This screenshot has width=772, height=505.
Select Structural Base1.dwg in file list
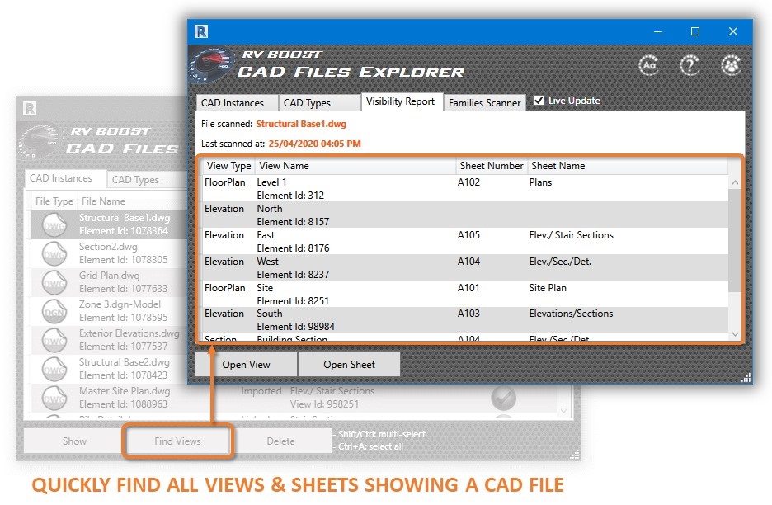pyautogui.click(x=110, y=224)
